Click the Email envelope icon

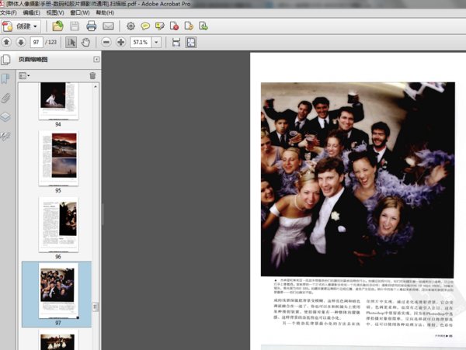pyautogui.click(x=108, y=26)
